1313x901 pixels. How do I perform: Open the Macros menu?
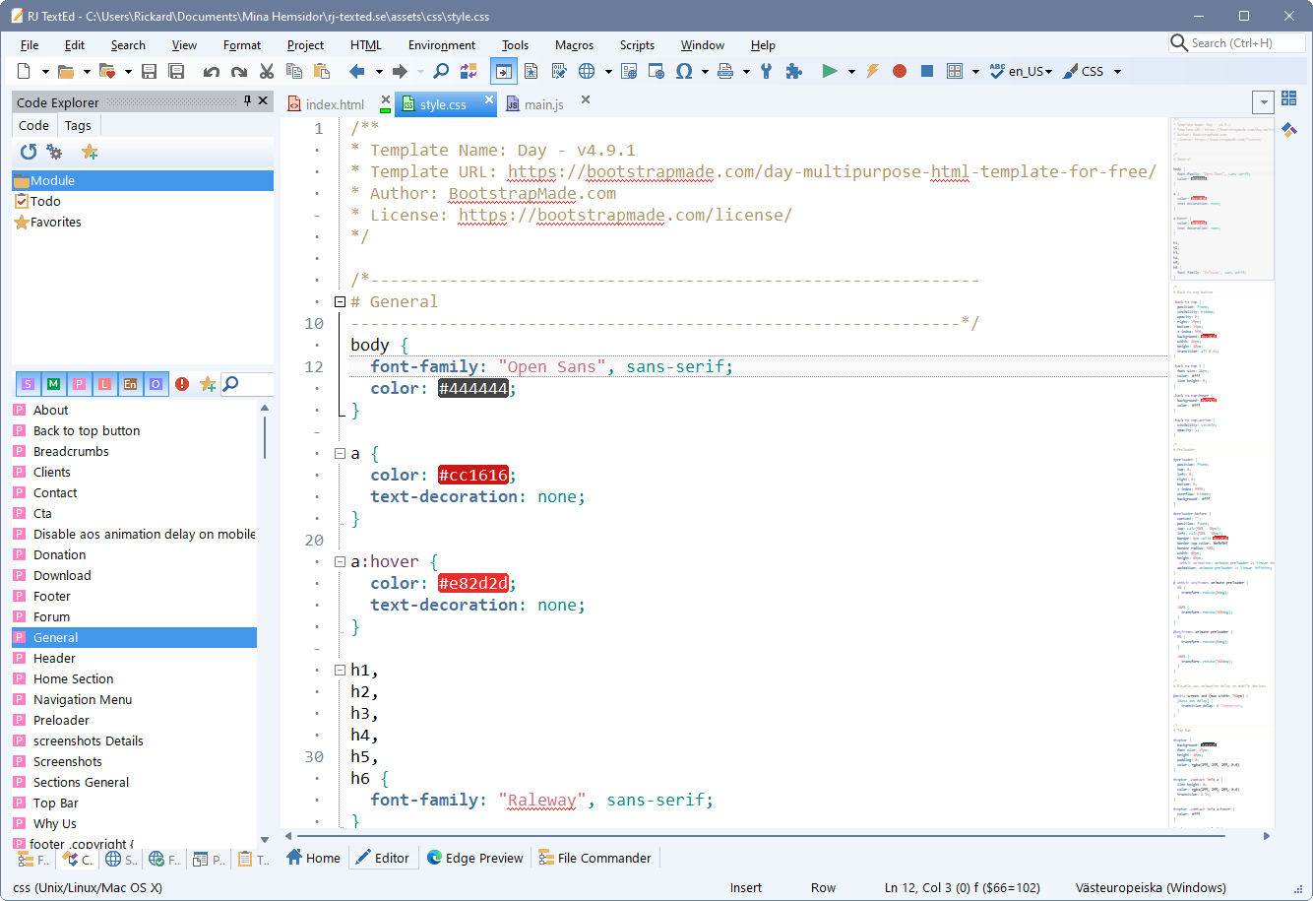pos(574,45)
